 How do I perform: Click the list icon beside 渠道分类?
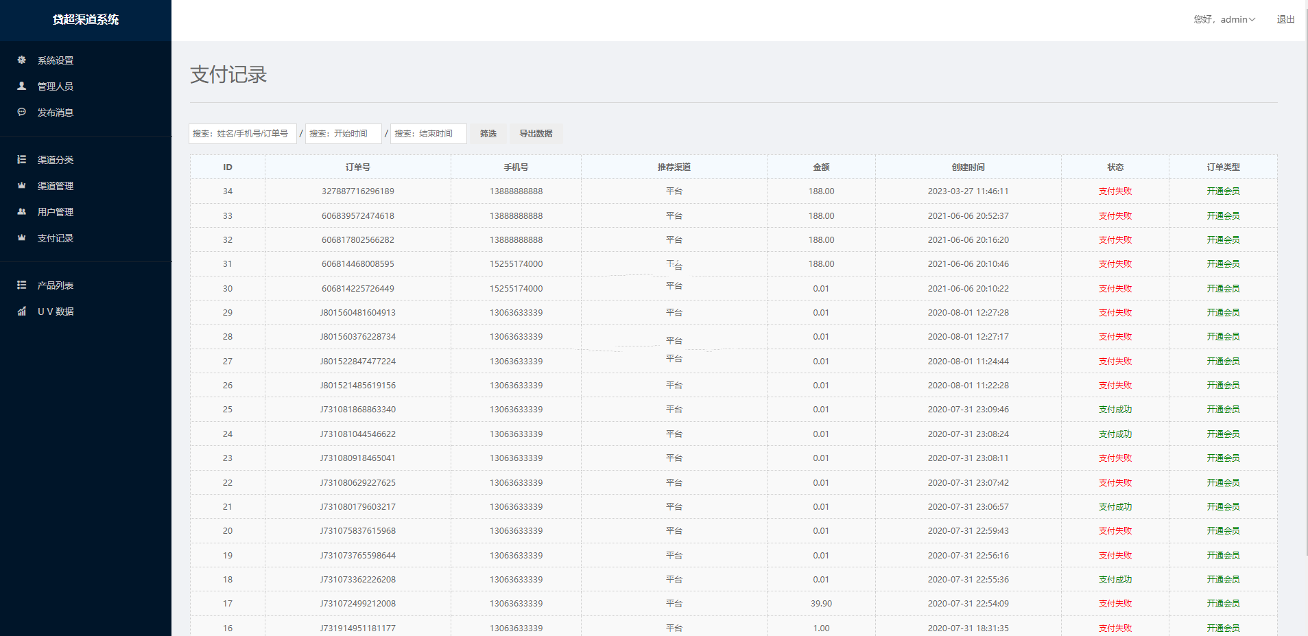coord(22,160)
